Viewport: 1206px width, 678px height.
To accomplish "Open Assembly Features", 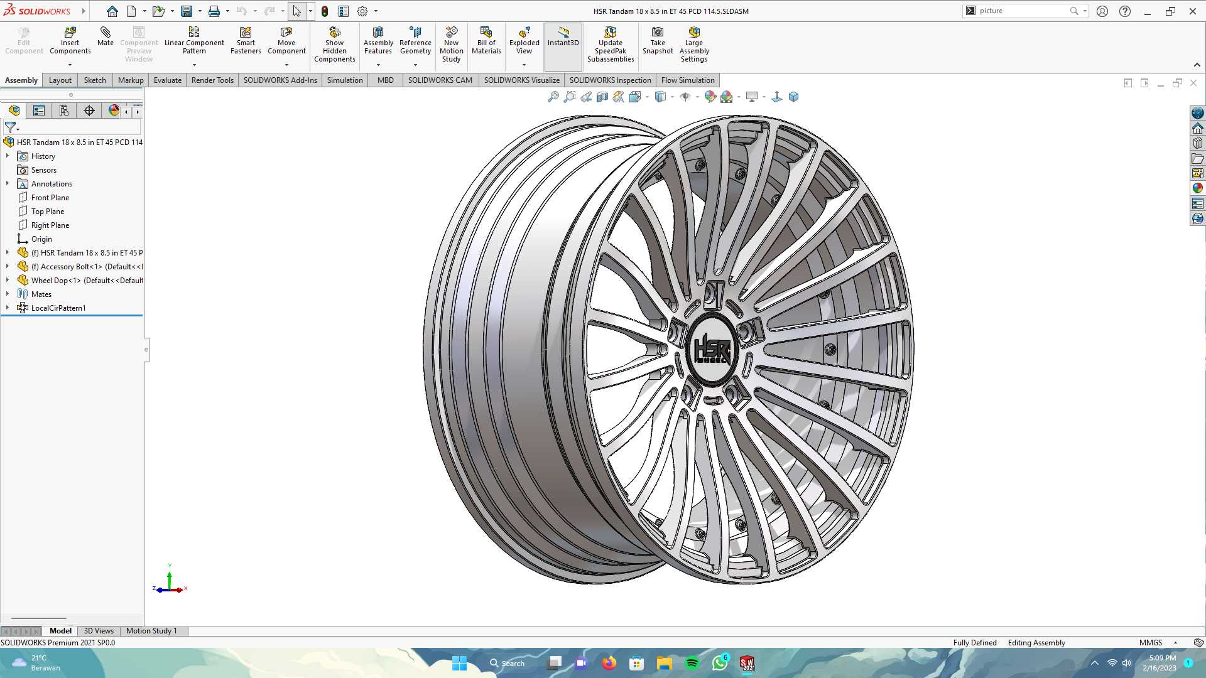I will pyautogui.click(x=378, y=41).
